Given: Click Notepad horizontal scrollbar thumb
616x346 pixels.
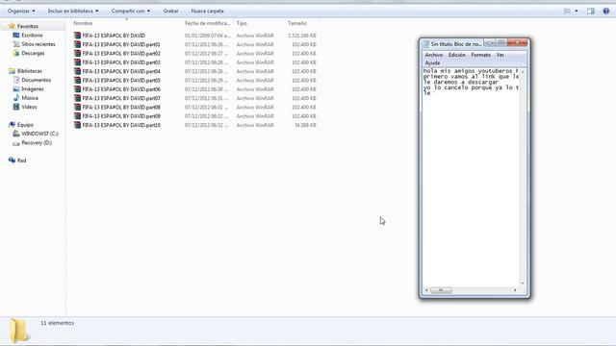Looking at the screenshot, I should click(x=441, y=290).
